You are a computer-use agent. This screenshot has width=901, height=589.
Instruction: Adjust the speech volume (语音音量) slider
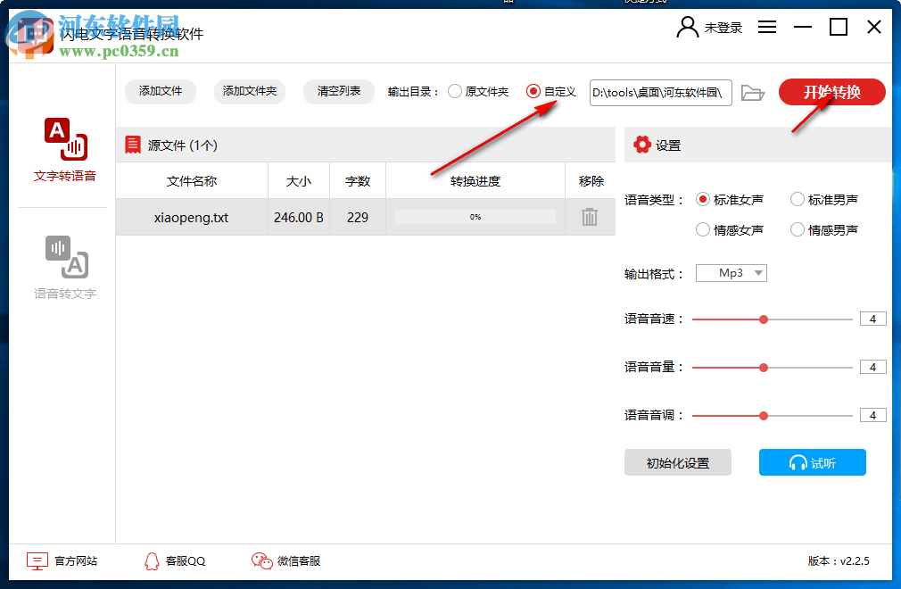pos(764,368)
